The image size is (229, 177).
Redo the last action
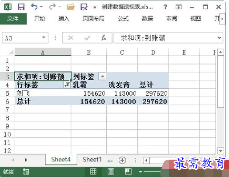pos(52,7)
